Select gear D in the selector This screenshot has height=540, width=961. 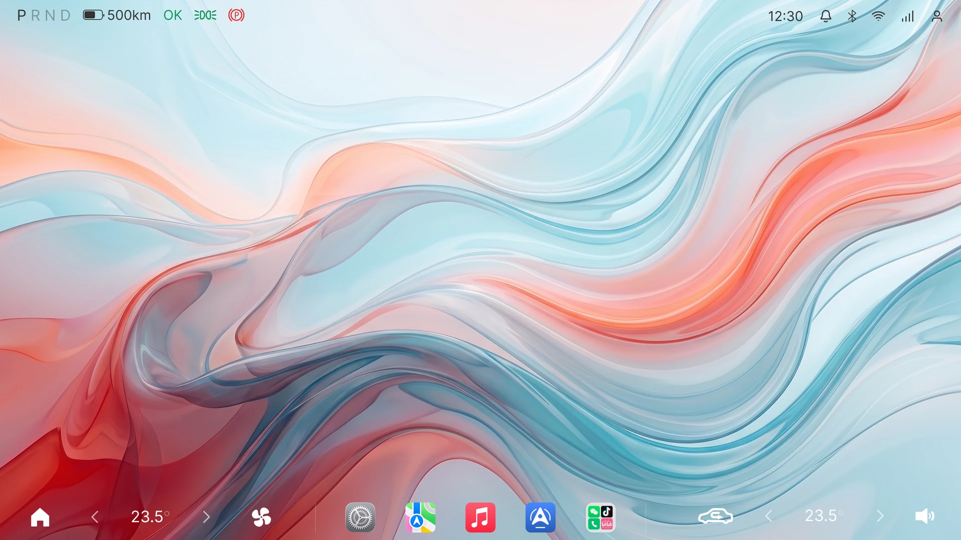(x=66, y=15)
